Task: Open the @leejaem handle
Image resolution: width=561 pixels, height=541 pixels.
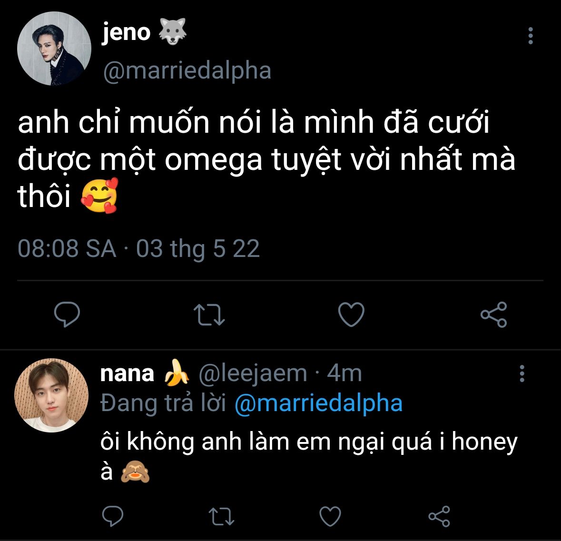Action: [252, 374]
